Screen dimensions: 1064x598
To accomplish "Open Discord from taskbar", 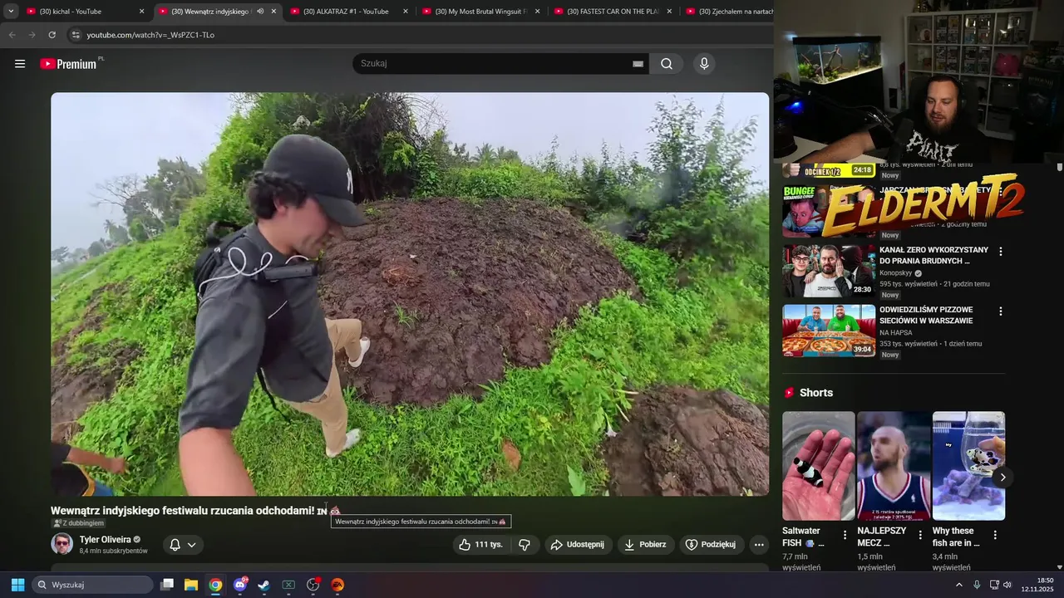I will pos(240,585).
